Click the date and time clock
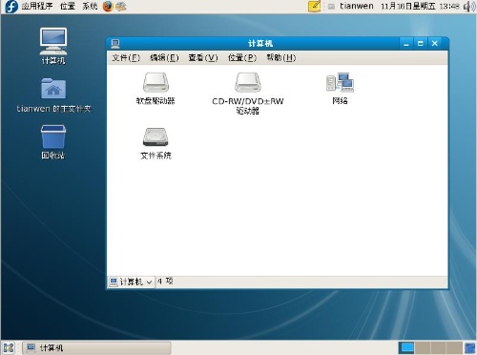 point(420,6)
